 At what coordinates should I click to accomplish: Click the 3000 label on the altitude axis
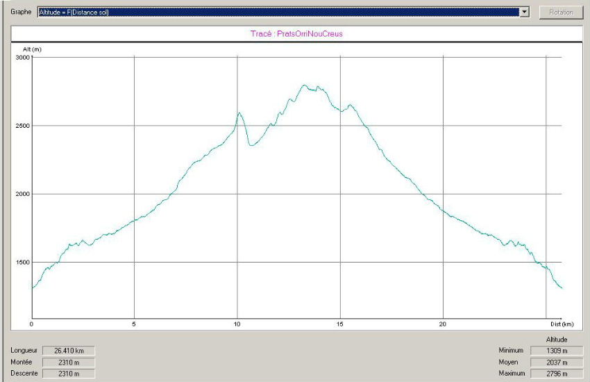pos(23,58)
